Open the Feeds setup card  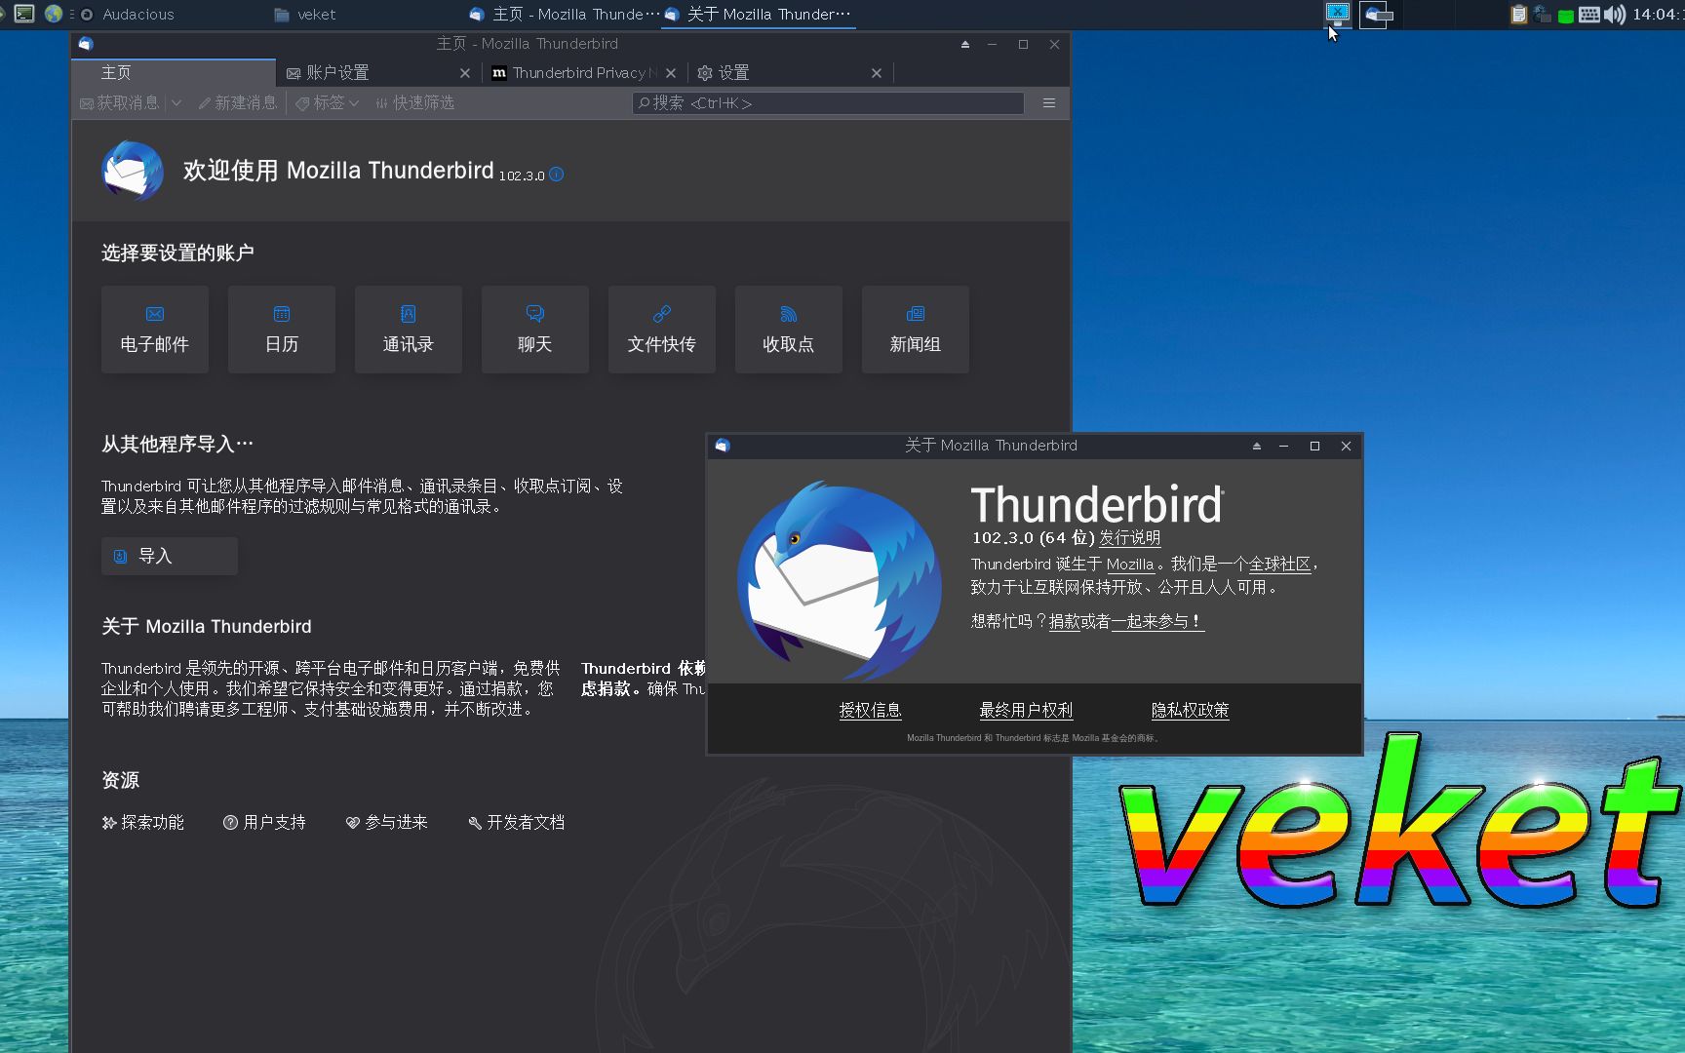(789, 330)
